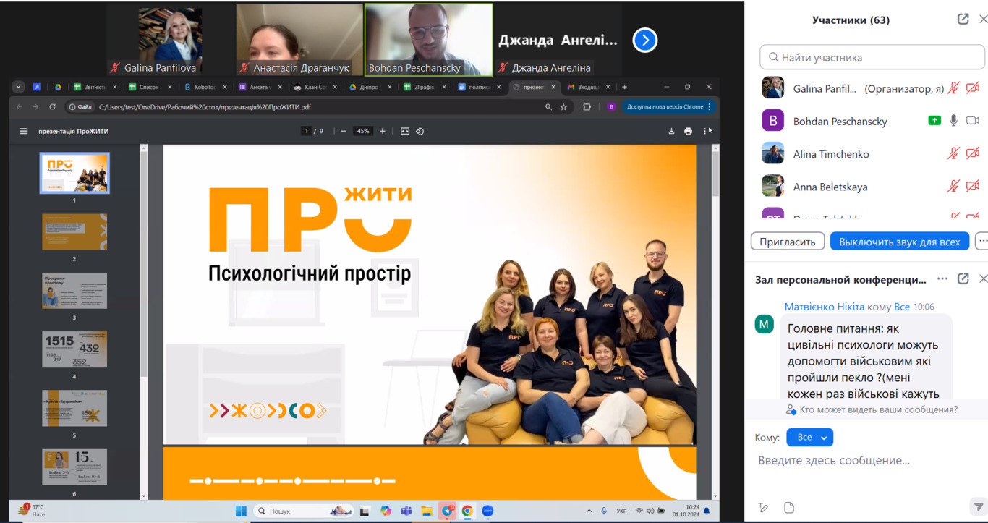Click the attach file icon in chat
The image size is (988, 523).
pos(788,507)
